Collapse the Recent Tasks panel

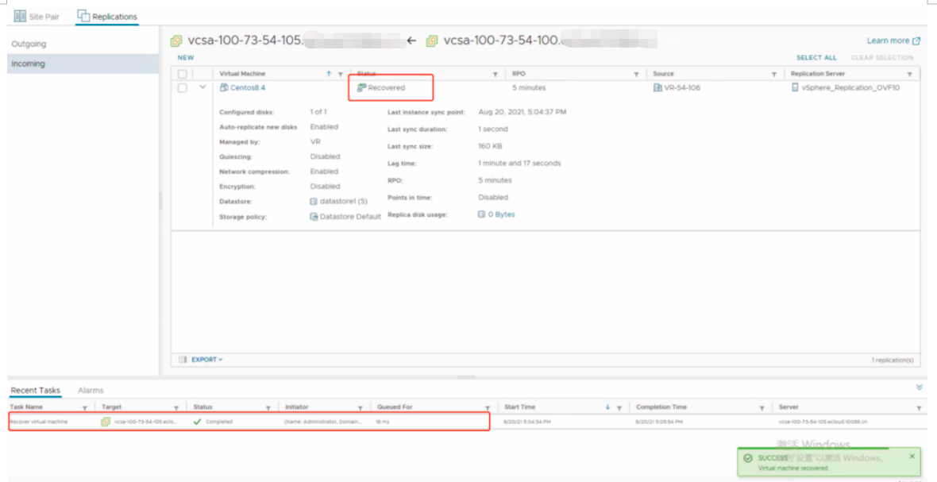(919, 388)
